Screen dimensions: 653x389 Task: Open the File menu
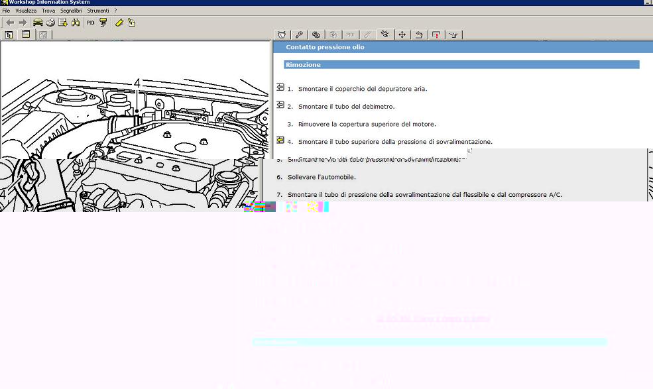point(6,11)
